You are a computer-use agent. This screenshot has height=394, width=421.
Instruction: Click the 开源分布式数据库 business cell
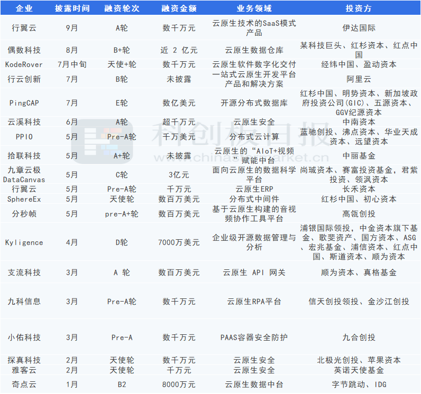tap(254, 103)
